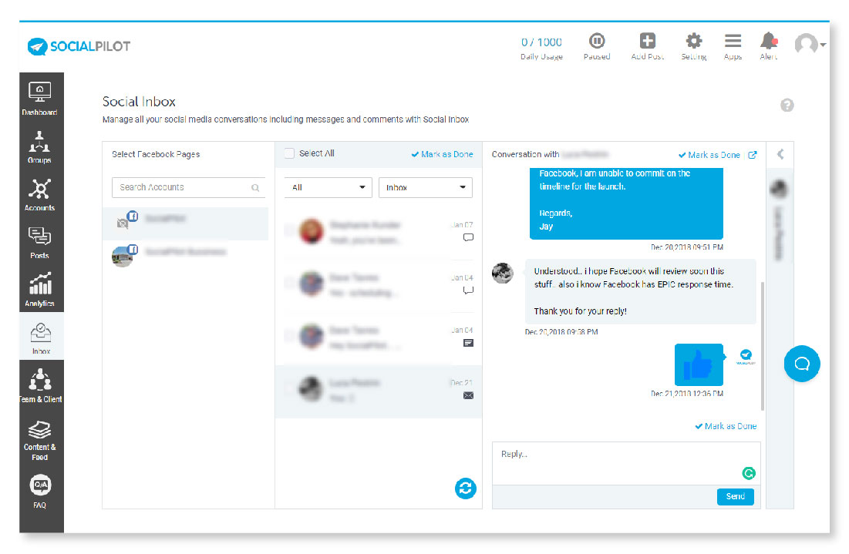
Task: Tick the Select All checkbox
Action: tap(290, 153)
